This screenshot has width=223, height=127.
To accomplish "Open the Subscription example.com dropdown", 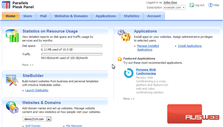I will coord(174,7).
